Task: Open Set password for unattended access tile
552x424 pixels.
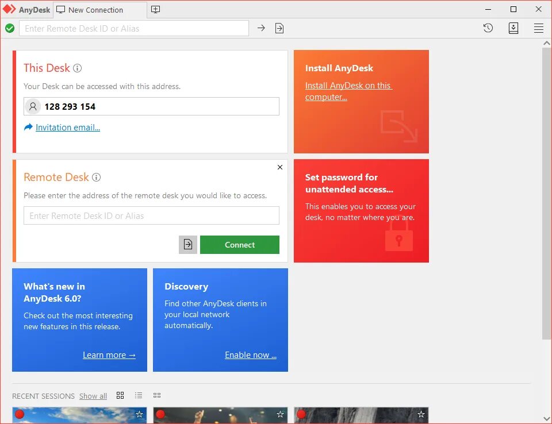Action: 361,211
